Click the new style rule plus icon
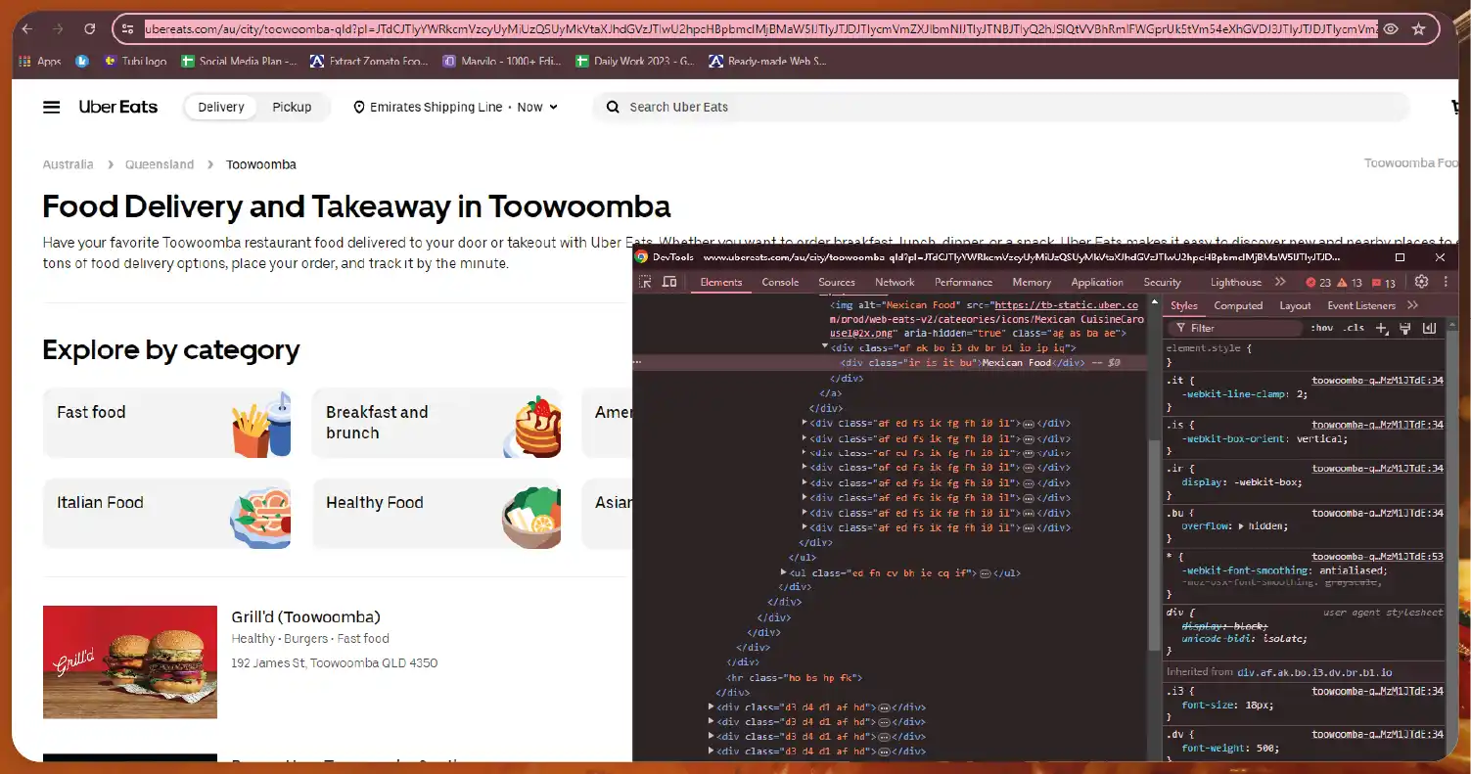The image size is (1471, 774). click(1382, 328)
